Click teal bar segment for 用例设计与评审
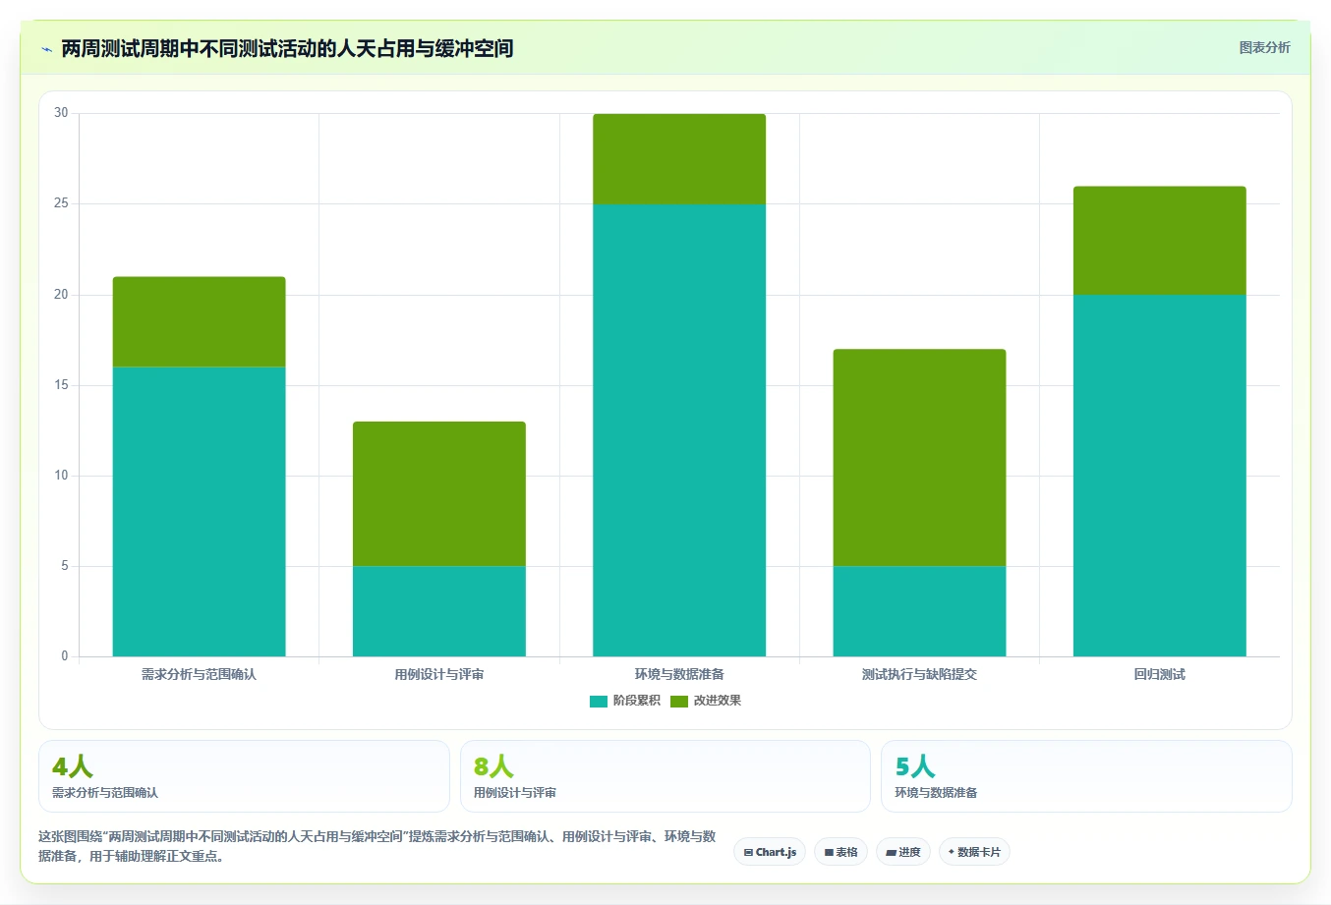The height and width of the screenshot is (905, 1331). (439, 611)
